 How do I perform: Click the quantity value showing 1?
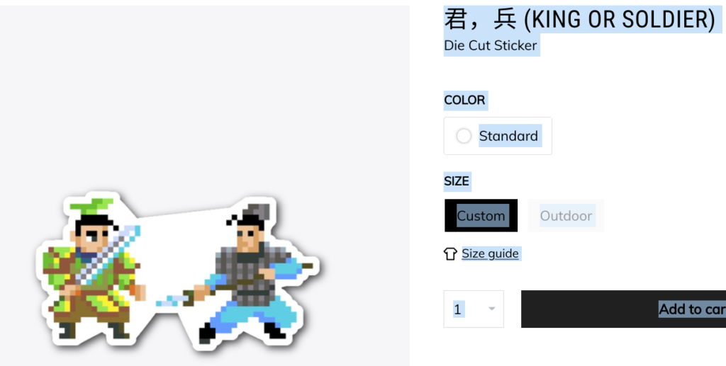(458, 309)
